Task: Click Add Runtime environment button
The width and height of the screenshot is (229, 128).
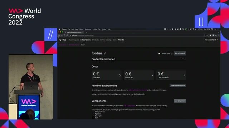Action: click(x=178, y=86)
